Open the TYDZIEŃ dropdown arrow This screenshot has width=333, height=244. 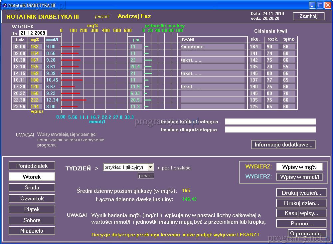tap(150, 167)
